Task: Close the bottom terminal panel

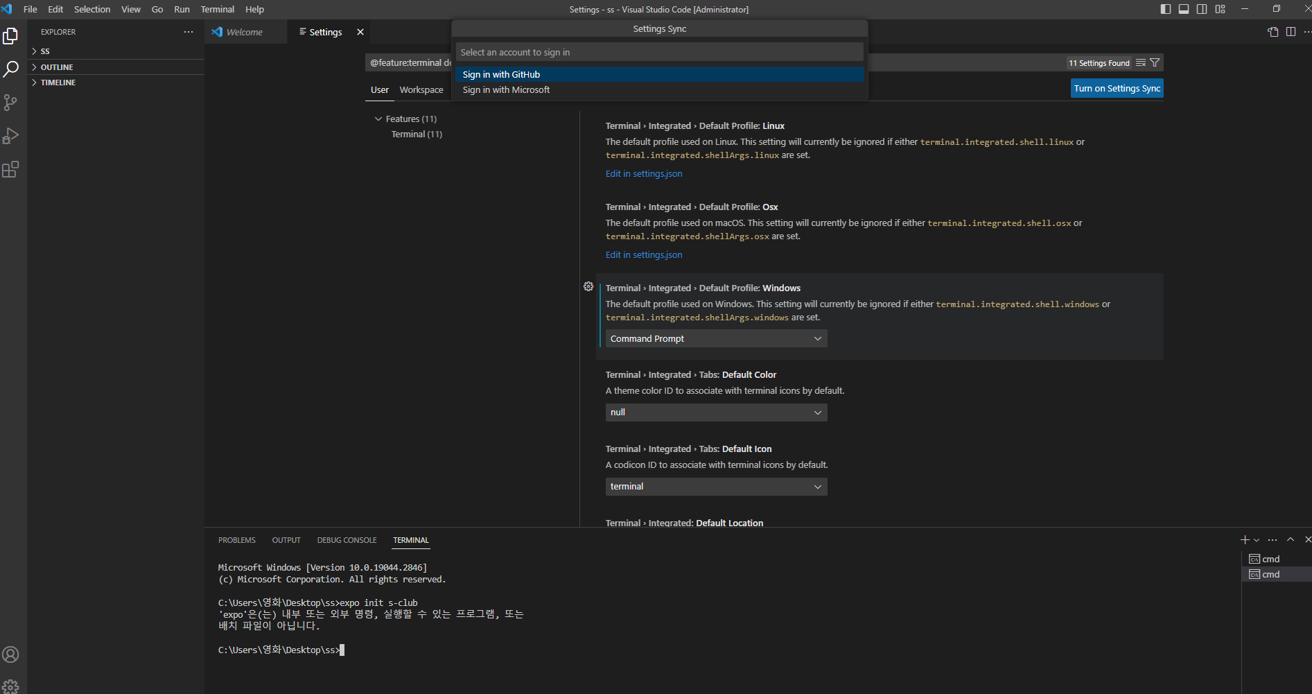Action: (x=1308, y=540)
